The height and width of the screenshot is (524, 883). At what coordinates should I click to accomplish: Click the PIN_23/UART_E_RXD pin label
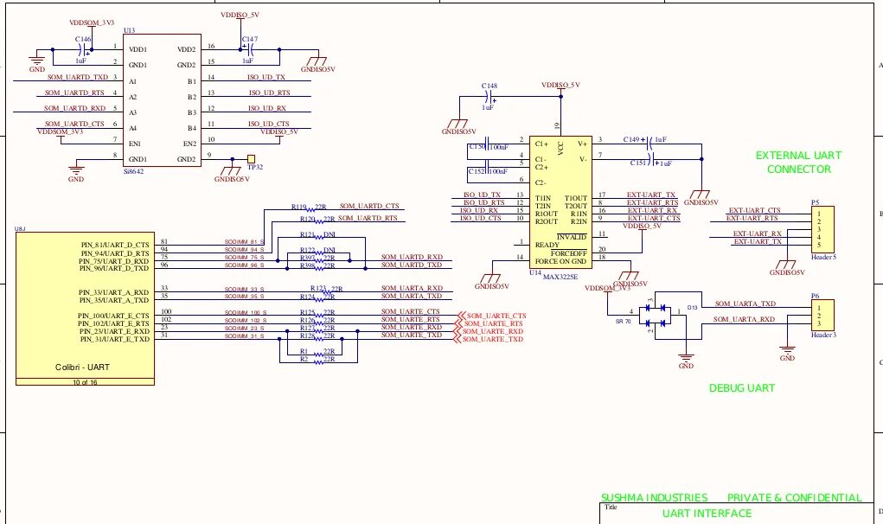114,331
